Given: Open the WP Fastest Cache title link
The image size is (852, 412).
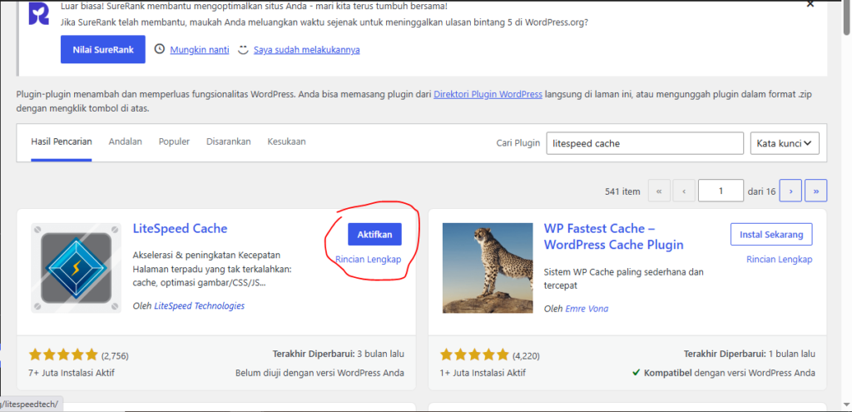Looking at the screenshot, I should click(613, 236).
